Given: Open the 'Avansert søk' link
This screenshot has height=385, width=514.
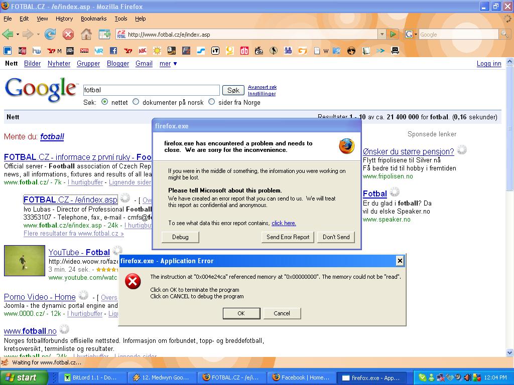Looking at the screenshot, I should click(x=262, y=87).
